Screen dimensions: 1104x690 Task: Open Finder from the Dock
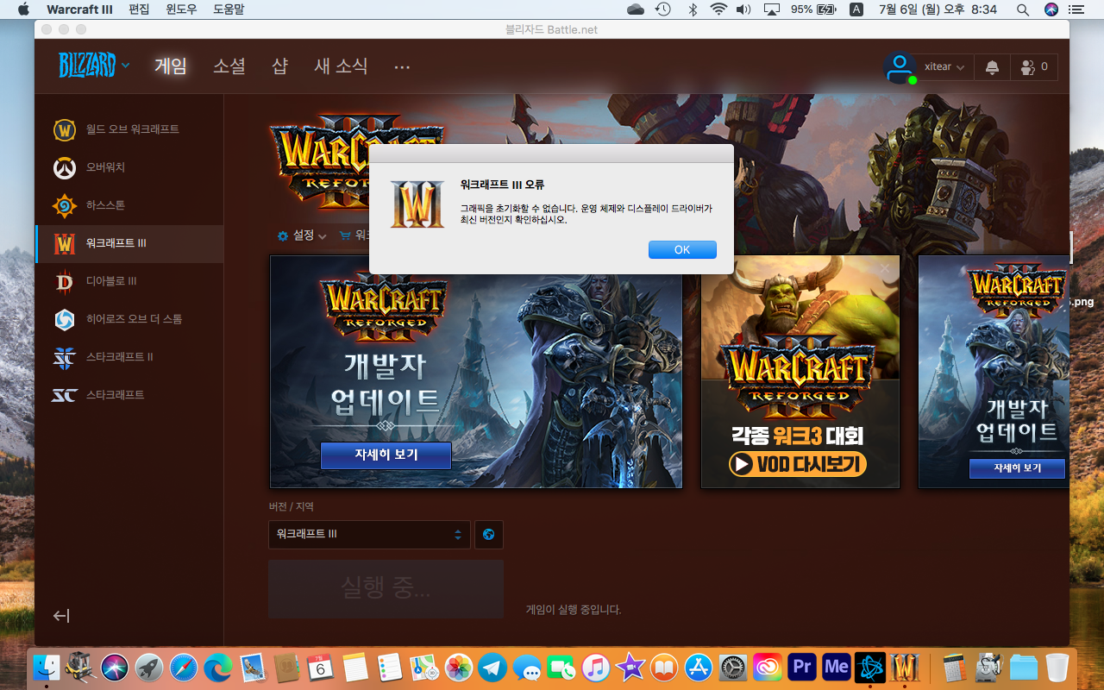47,667
